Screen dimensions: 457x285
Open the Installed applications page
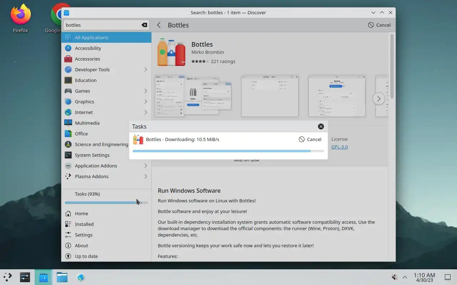pyautogui.click(x=106, y=224)
